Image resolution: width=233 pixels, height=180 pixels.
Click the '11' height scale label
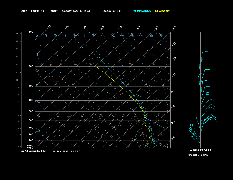[17, 72]
